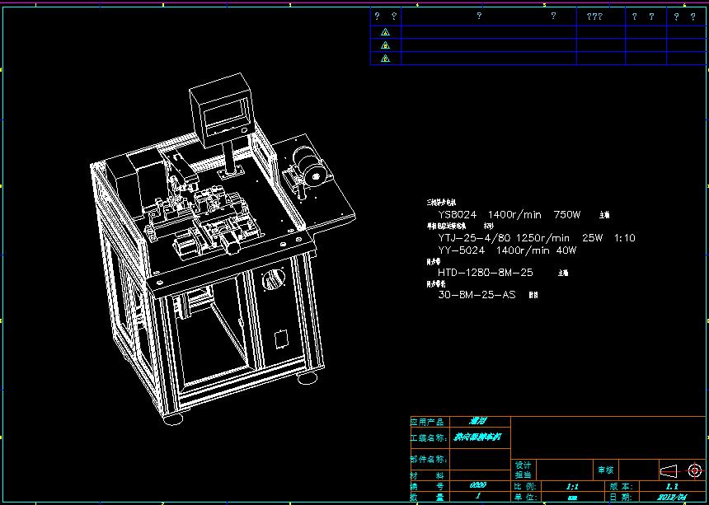Image resolution: width=709 pixels, height=505 pixels.
Task: Click the 设计 label in the title block
Action: tap(524, 465)
